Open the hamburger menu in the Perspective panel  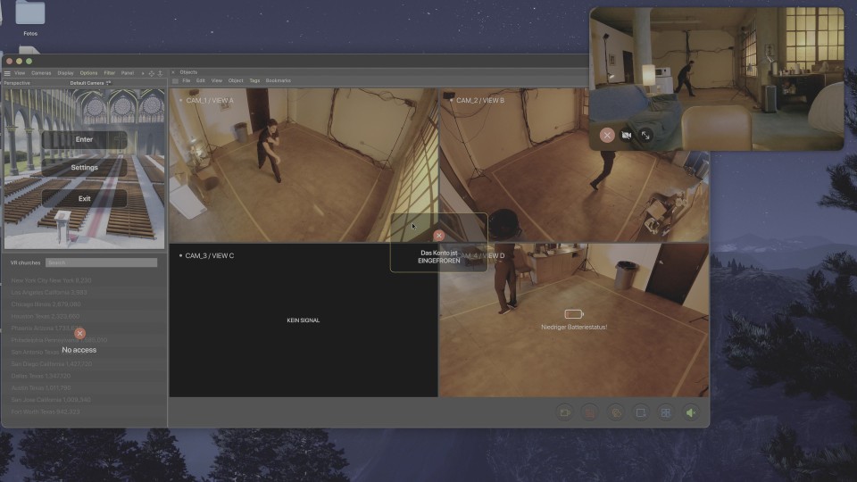tap(7, 73)
